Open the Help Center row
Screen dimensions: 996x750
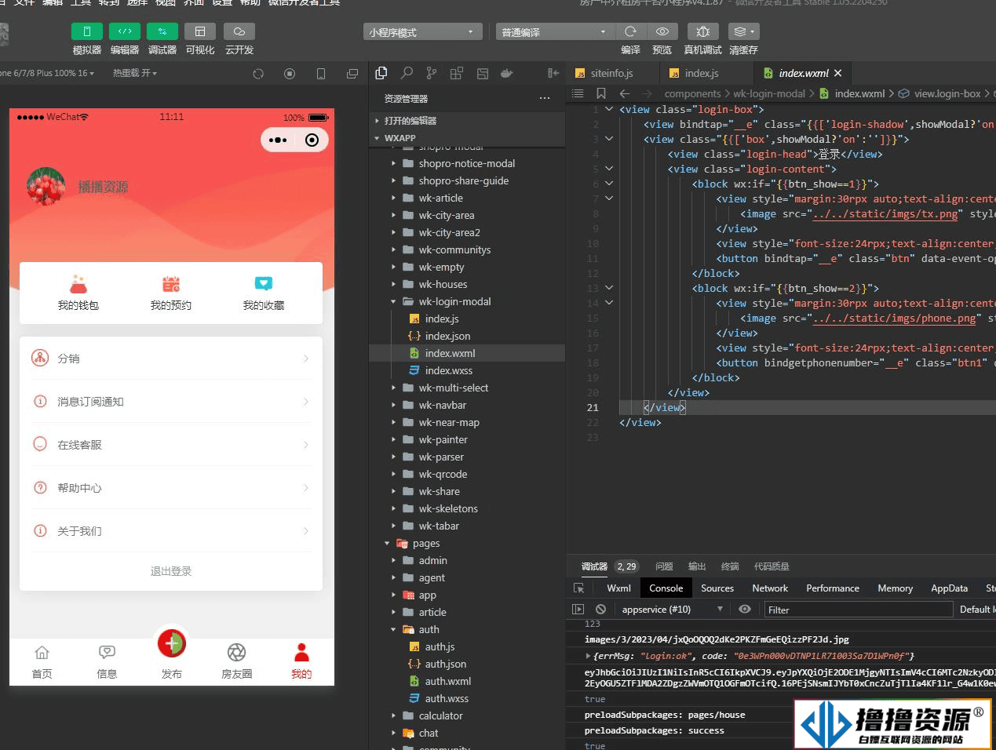click(x=171, y=487)
